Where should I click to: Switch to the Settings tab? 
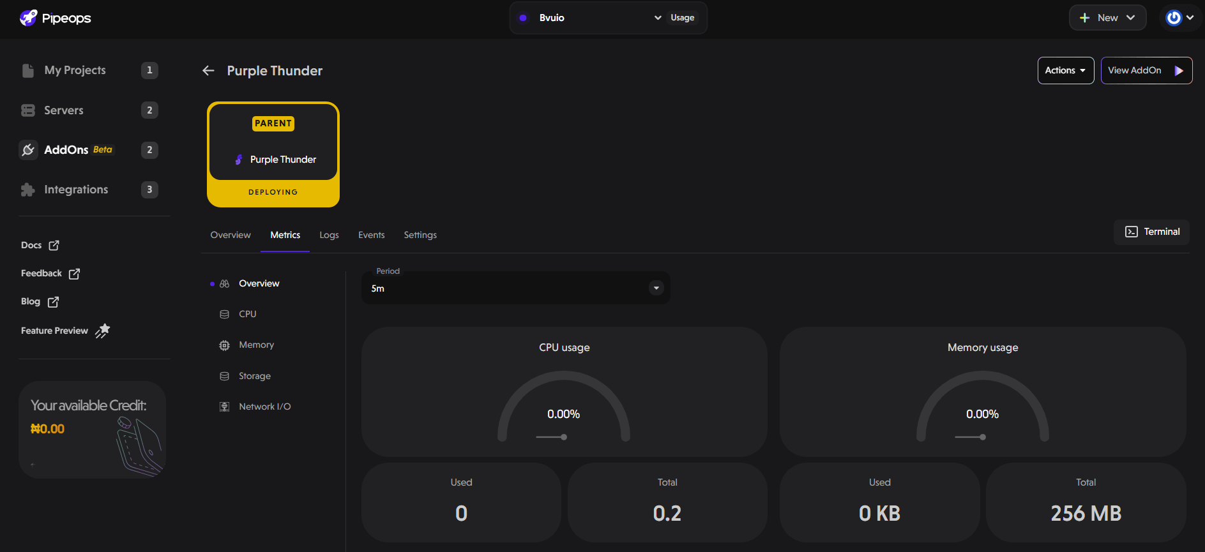420,235
